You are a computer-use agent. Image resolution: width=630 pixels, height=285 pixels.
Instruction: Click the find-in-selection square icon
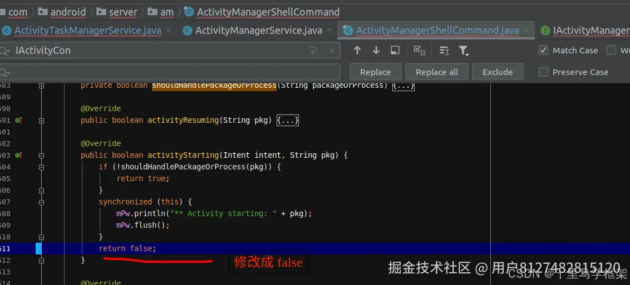tap(395, 50)
